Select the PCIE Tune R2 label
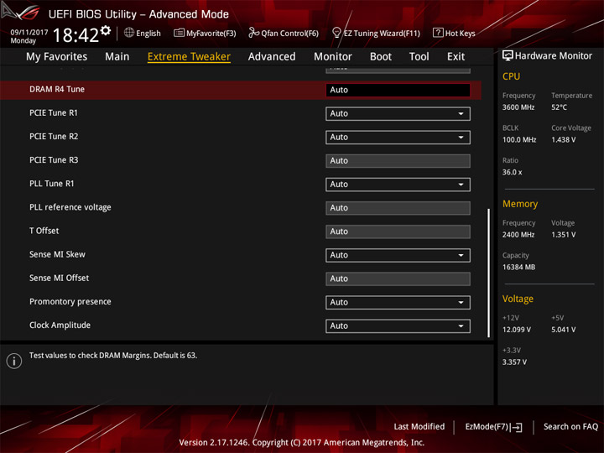Viewport: 604px width, 453px height. (x=54, y=137)
